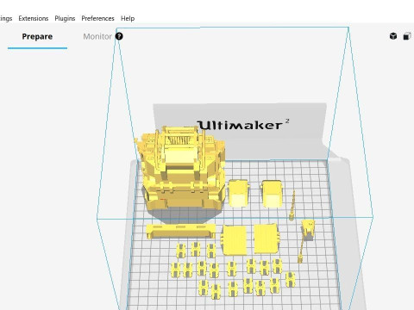Open the Extensions menu
The height and width of the screenshot is (310, 414).
coord(34,18)
